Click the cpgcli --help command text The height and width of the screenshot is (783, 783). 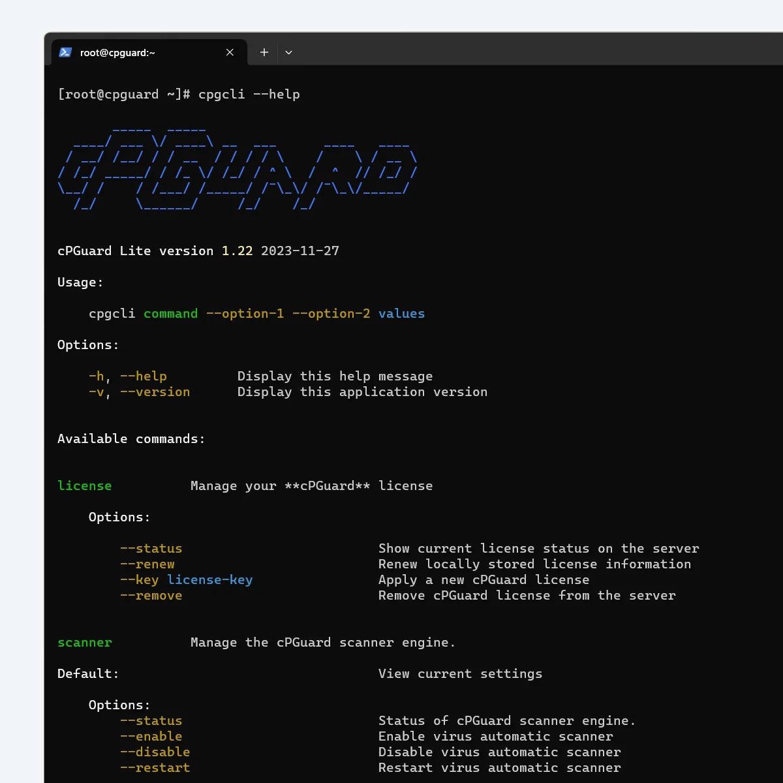click(249, 95)
